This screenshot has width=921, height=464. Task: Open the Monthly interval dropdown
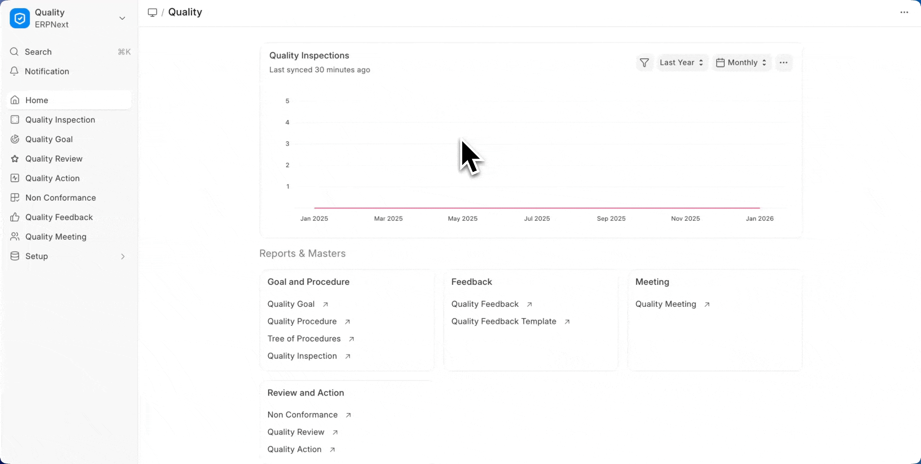[x=741, y=63]
